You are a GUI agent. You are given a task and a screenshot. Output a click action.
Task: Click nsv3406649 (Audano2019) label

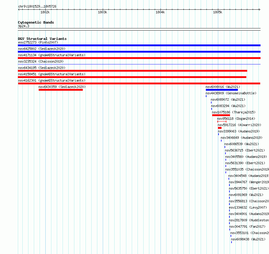click(241, 138)
